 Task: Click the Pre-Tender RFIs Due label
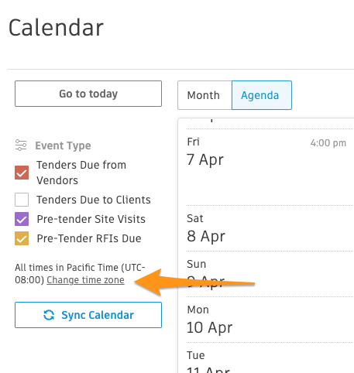pos(89,238)
